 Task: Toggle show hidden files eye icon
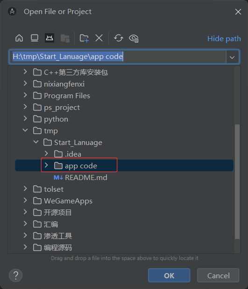click(134, 38)
